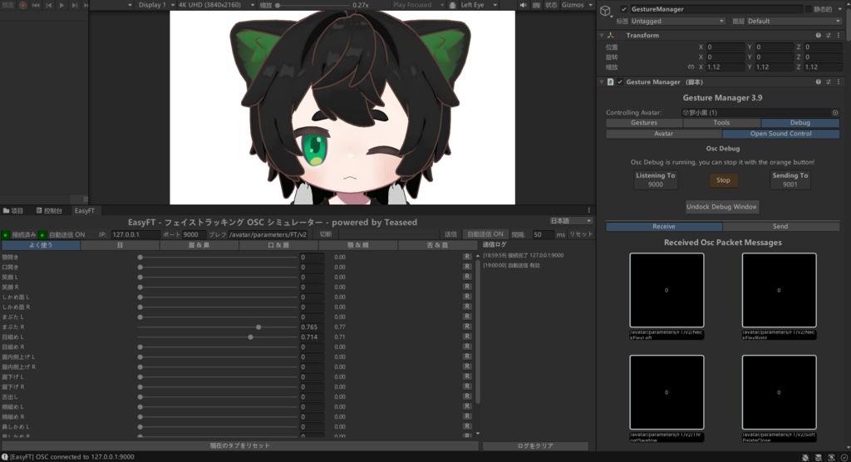This screenshot has height=462, width=851.
Task: Click the R reset button for 眉下げ L row
Action: coord(467,376)
